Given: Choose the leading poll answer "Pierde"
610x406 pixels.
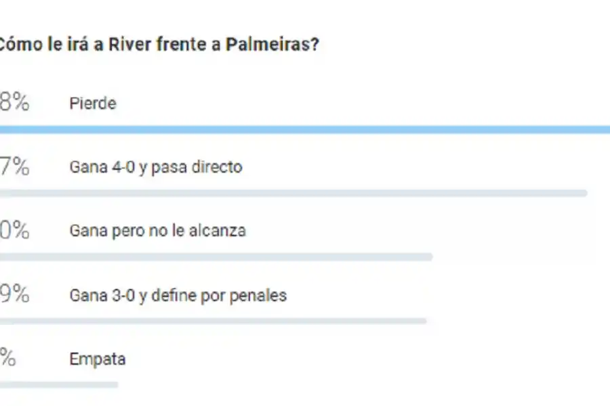Looking at the screenshot, I should tap(93, 104).
